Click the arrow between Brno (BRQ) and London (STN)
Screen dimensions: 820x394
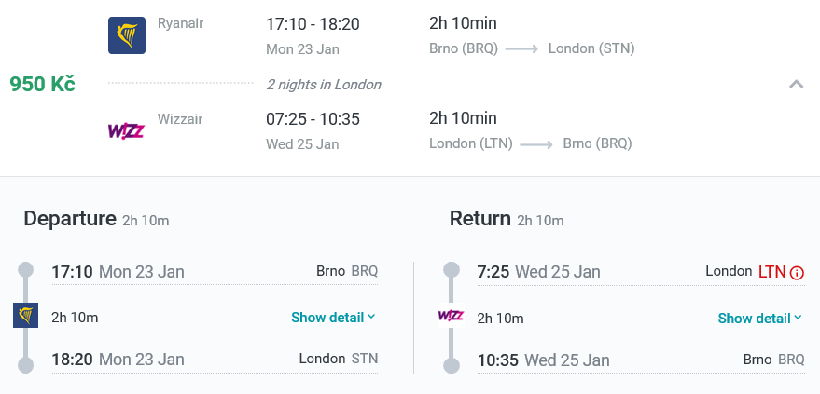click(521, 49)
